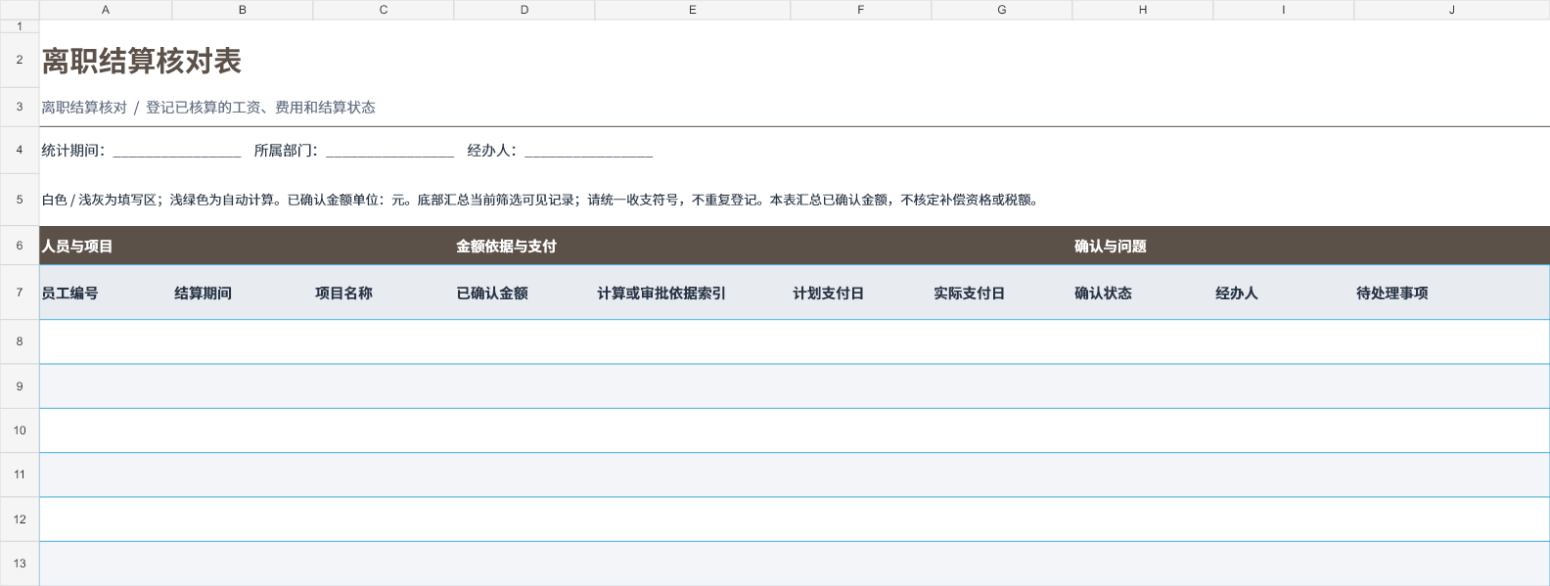Click the 结算期间 cell in row 9
1550x586 pixels.
click(243, 386)
